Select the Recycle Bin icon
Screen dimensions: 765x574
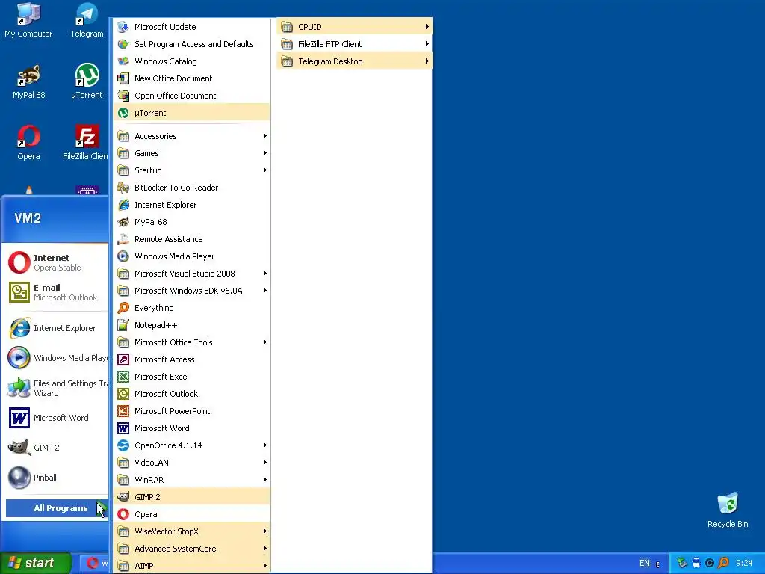728,510
